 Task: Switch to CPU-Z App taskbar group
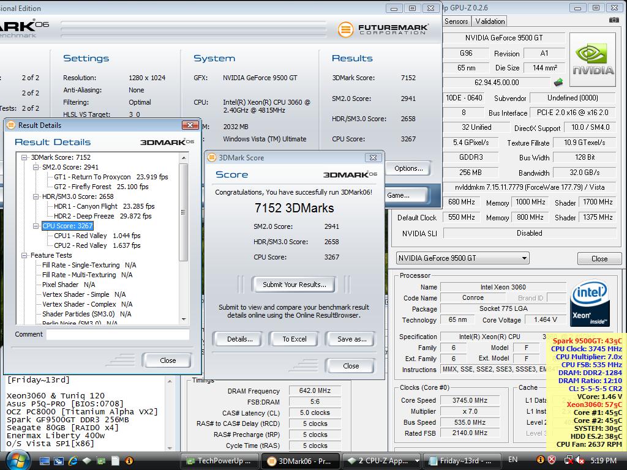point(379,461)
